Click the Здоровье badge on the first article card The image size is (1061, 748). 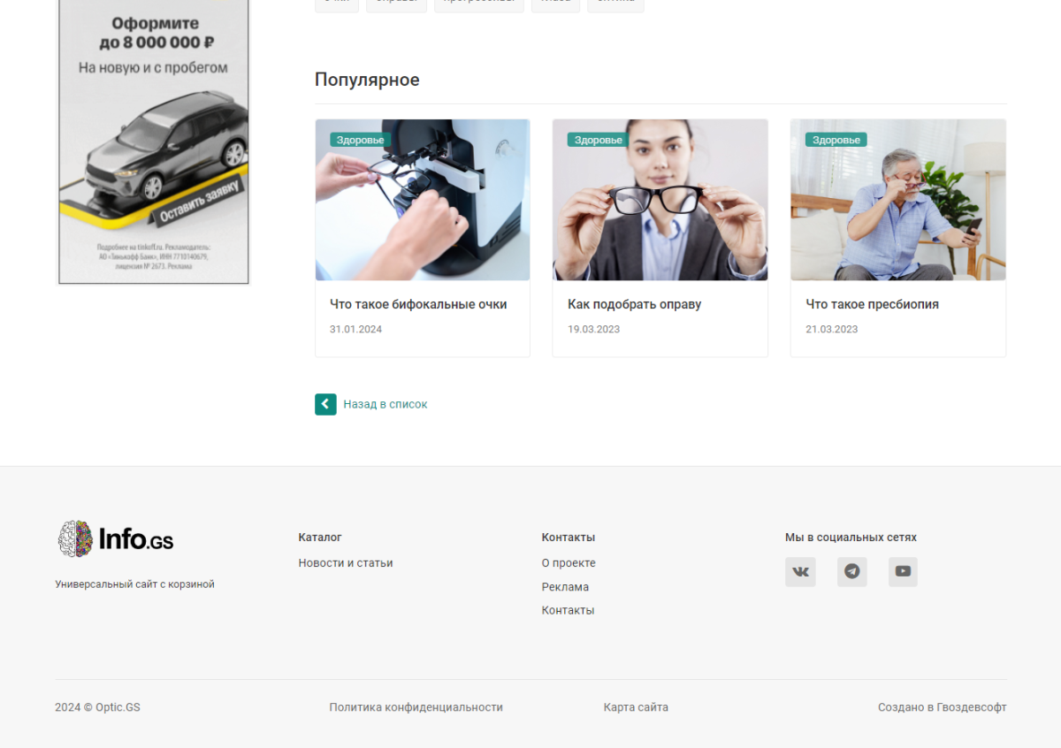(x=360, y=139)
